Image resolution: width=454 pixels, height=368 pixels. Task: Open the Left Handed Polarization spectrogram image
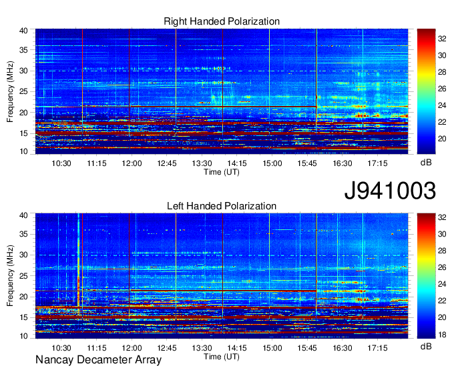pos(222,276)
